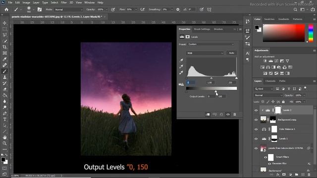Open the File menu

10,2
